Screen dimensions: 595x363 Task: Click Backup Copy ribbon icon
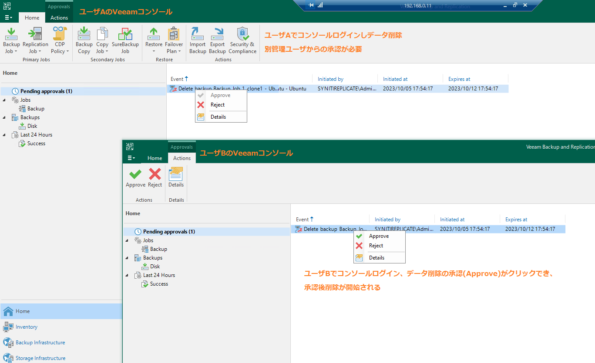coord(84,40)
